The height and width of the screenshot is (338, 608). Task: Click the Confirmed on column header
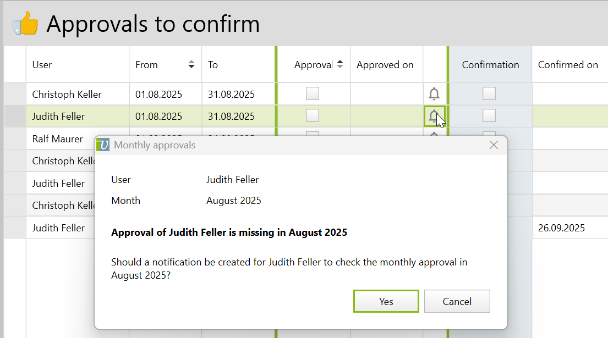coord(568,64)
